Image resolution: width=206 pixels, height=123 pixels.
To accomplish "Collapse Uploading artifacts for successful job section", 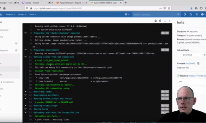I will (26, 112).
